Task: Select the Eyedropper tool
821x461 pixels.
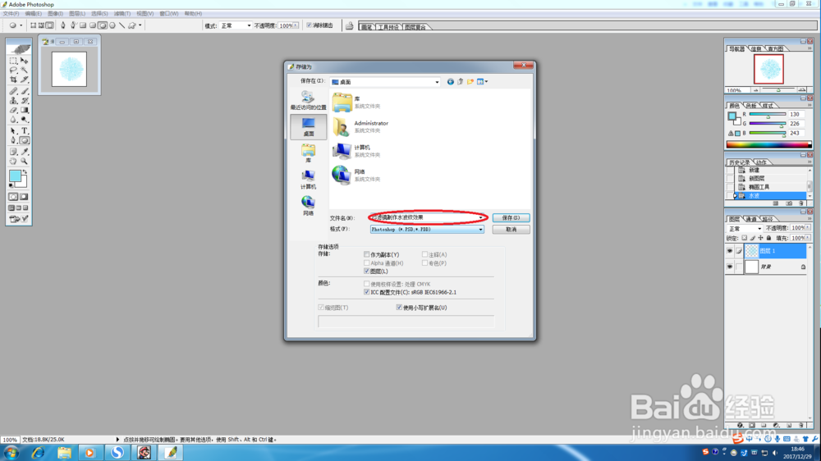Action: 24,152
